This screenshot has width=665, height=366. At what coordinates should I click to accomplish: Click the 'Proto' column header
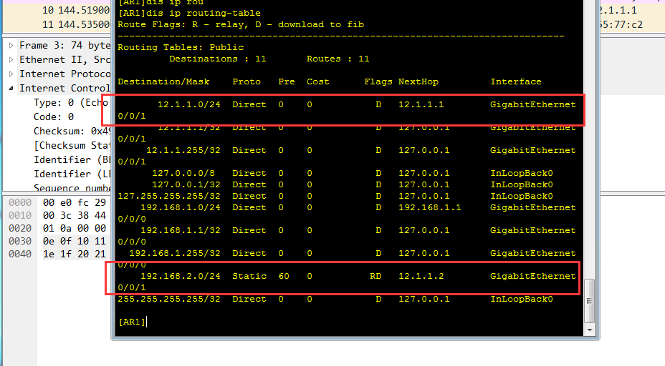click(x=247, y=81)
